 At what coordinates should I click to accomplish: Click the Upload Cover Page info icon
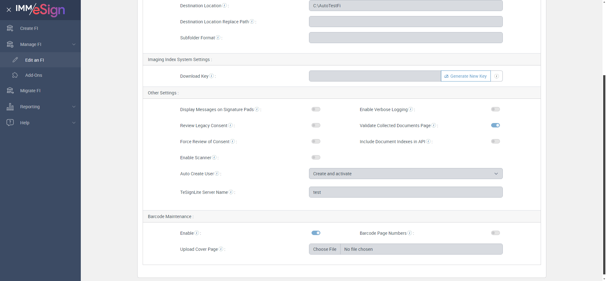tap(221, 249)
